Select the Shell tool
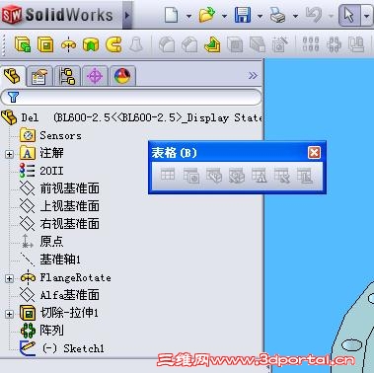Screen dimensions: 374x373 pos(235,44)
